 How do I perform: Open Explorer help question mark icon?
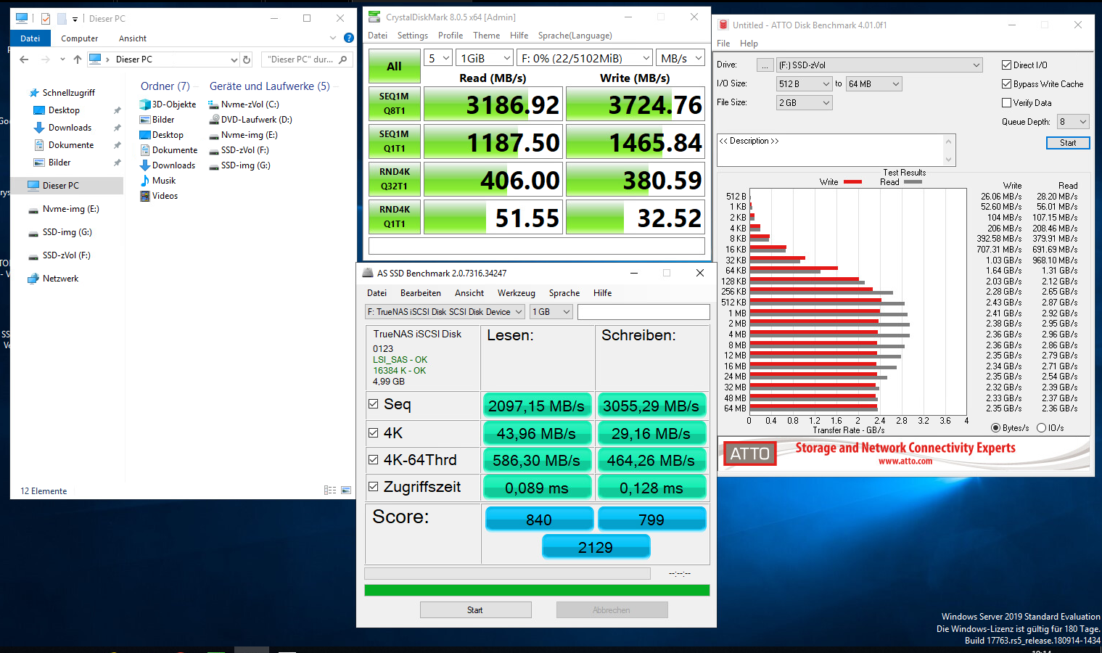[349, 38]
